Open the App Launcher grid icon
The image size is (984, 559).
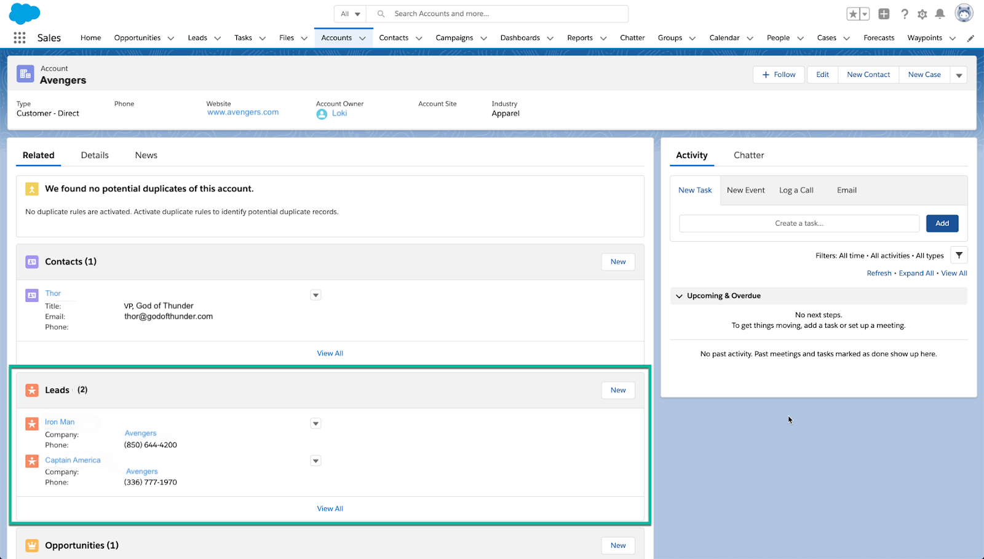tap(20, 38)
